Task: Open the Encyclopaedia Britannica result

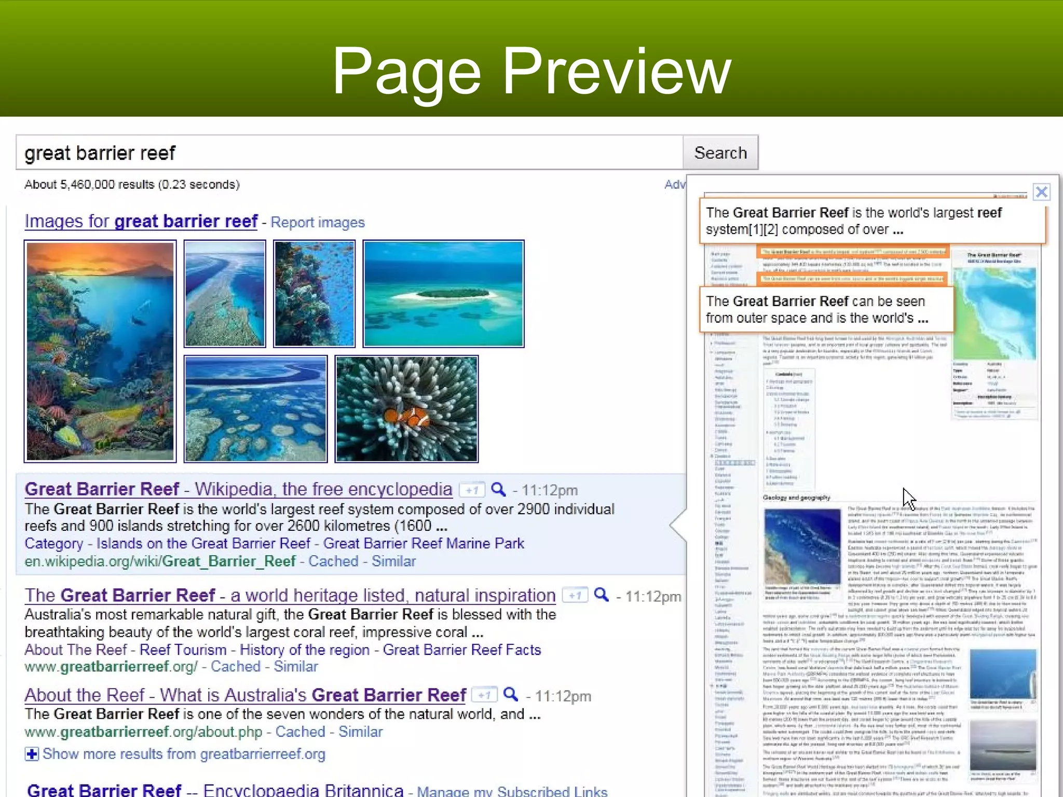Action: pos(215,790)
